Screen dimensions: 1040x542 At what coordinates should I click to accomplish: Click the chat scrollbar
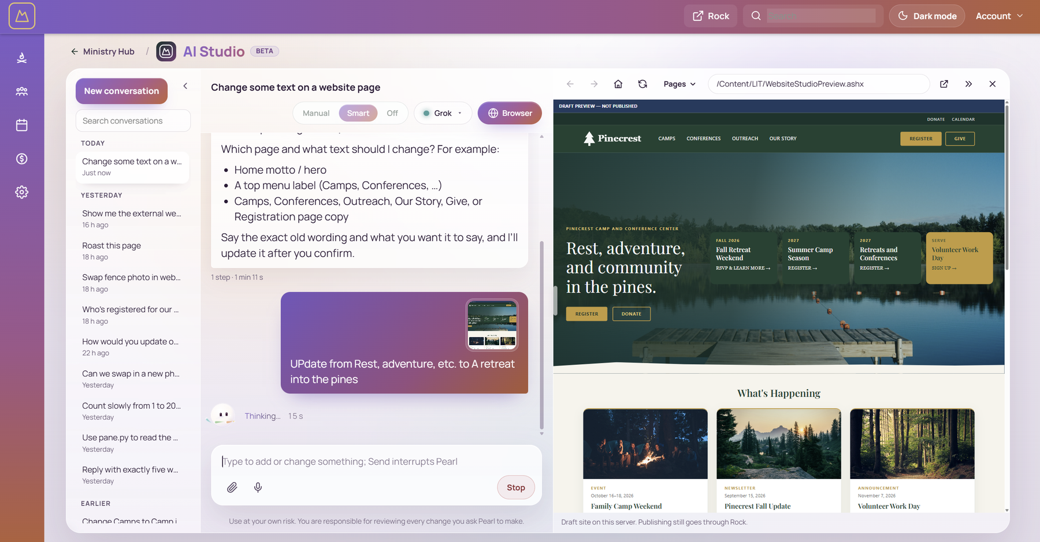541,335
